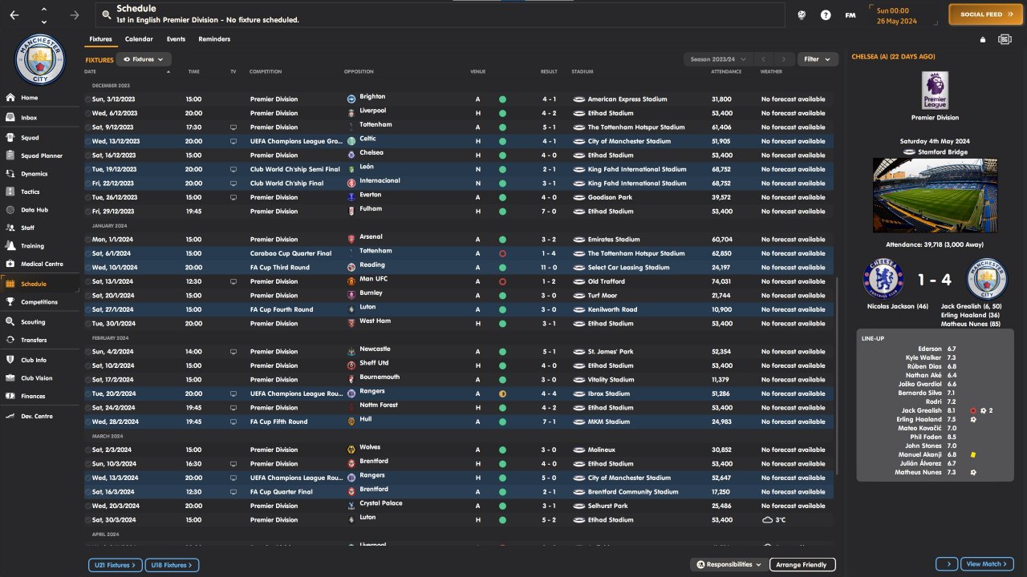Click the Stamford Bridge stadium thumbnail

coord(935,196)
